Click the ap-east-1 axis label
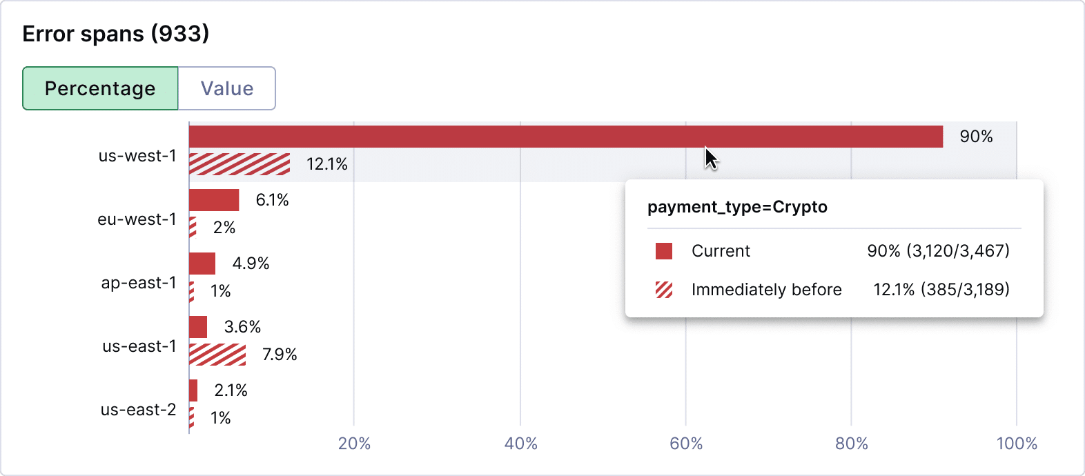Viewport: 1085px width, 476px height. [139, 283]
